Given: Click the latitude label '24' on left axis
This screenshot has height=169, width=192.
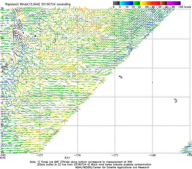Looking at the screenshot, I should pyautogui.click(x=2, y=96).
